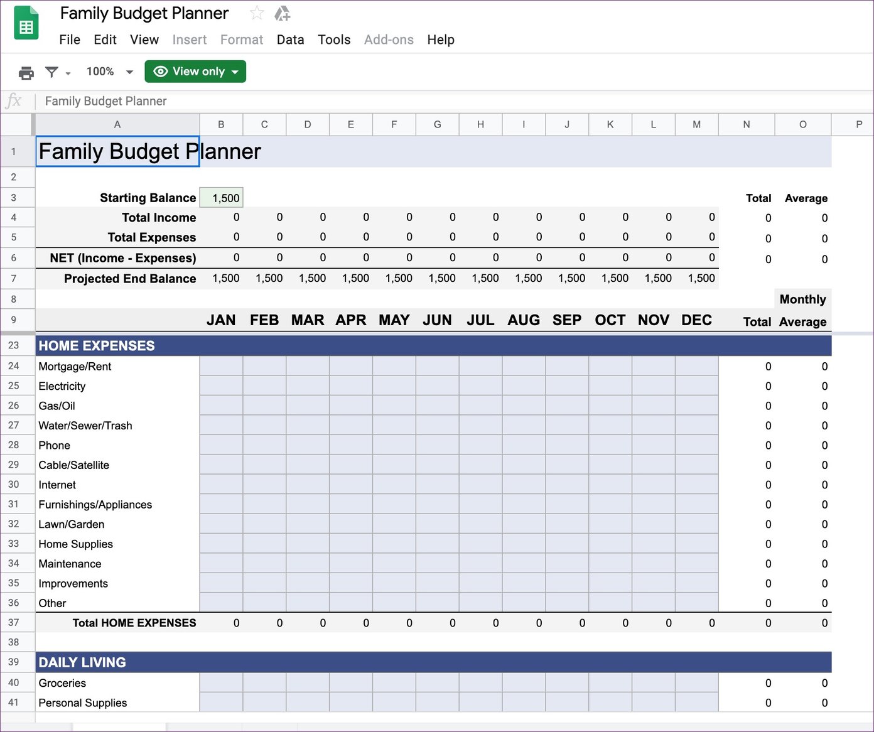Click the JAN column heading
The image size is (874, 732).
coord(221,320)
